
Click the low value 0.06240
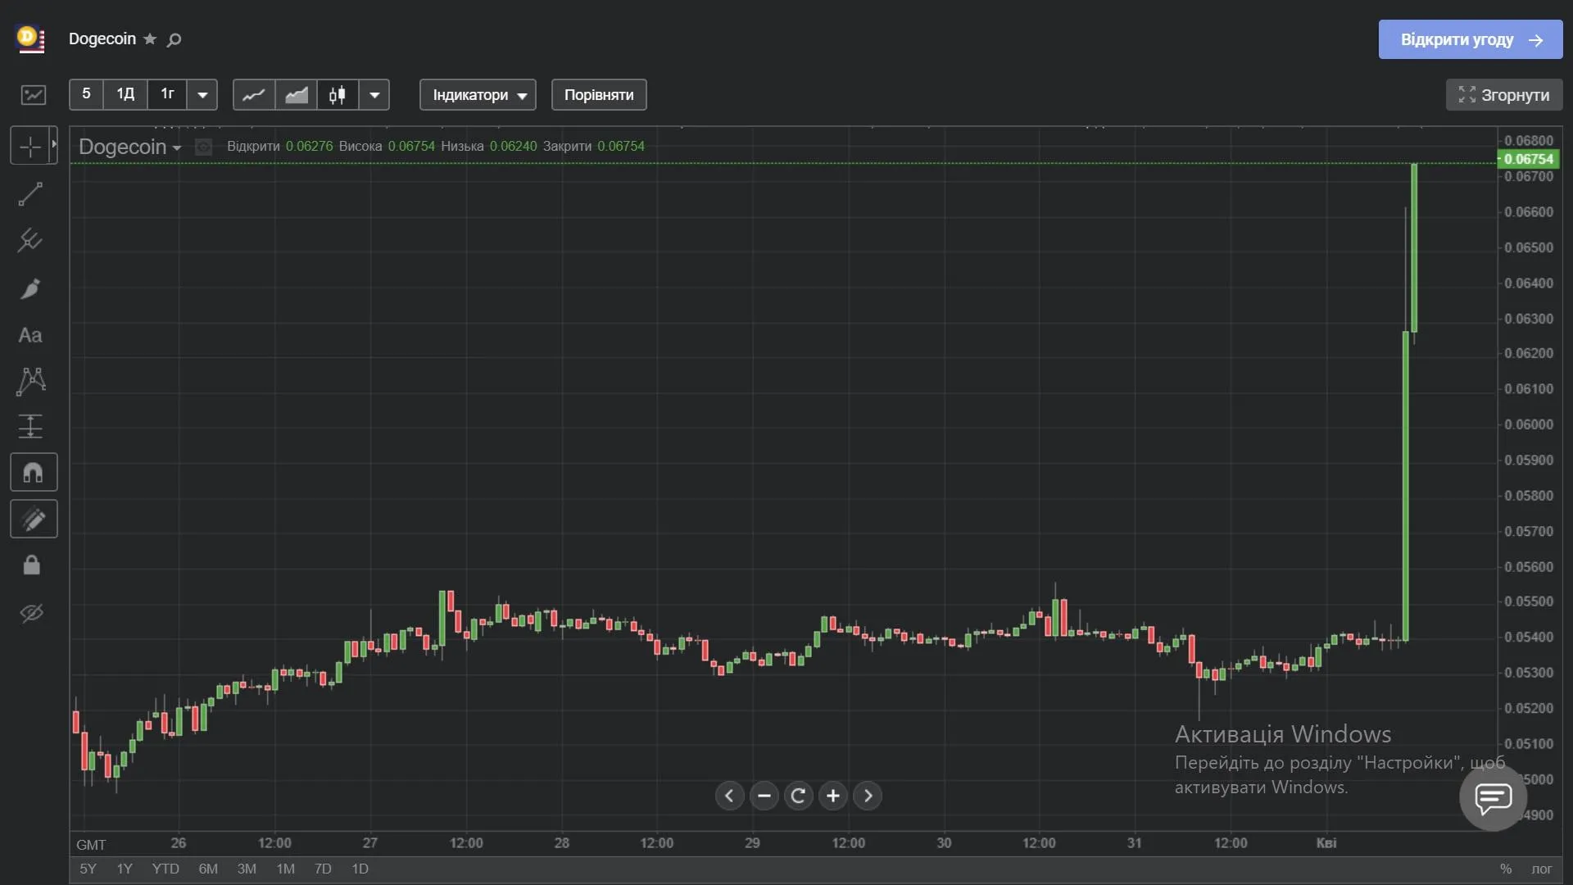[x=513, y=146]
